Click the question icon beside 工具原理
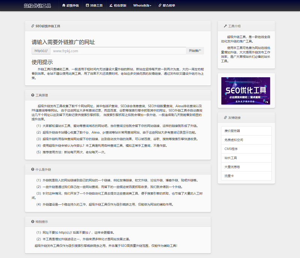Screen dimensions: 300x258 click(33, 95)
